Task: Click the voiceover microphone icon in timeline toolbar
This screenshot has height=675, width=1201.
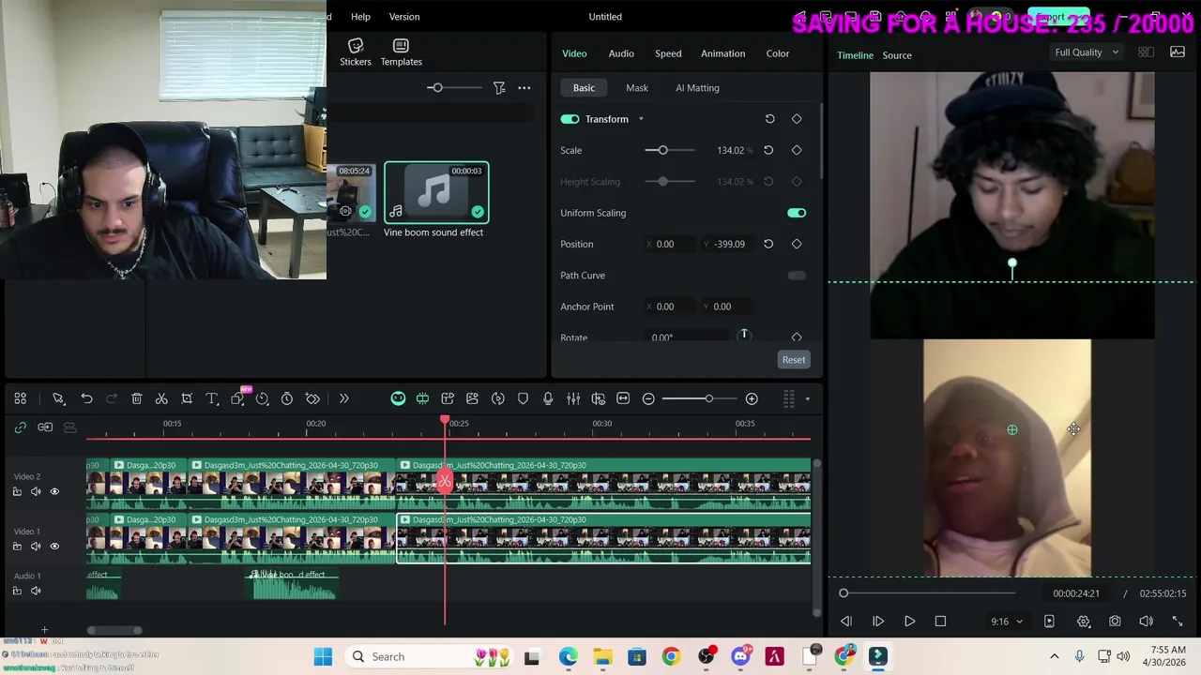Action: [548, 399]
